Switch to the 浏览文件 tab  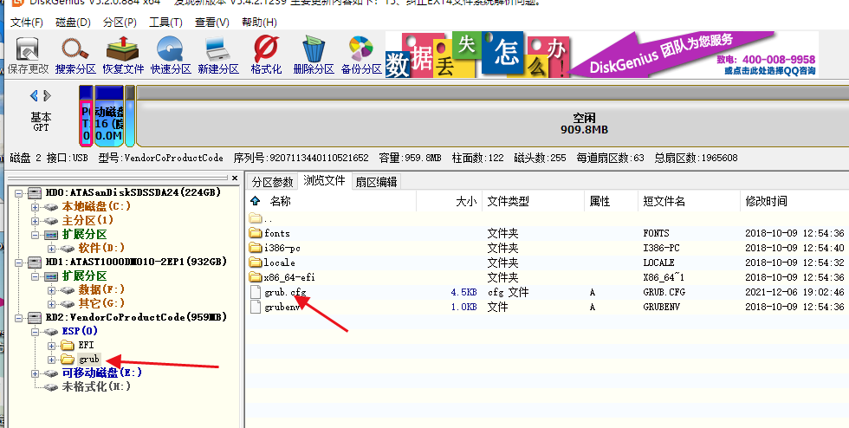point(324,181)
